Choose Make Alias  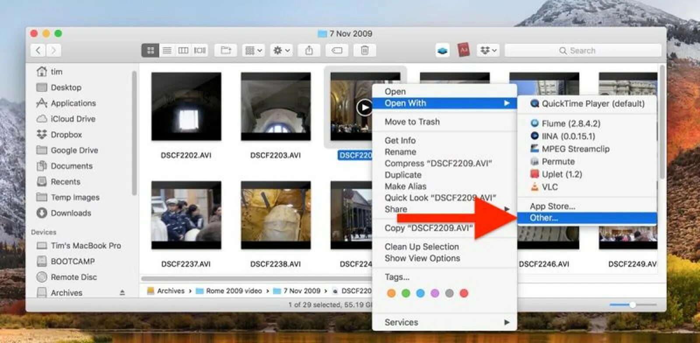click(406, 186)
